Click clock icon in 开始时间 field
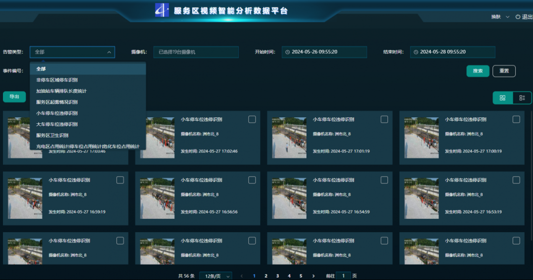Screen dimensions: 533x280 click(x=287, y=52)
